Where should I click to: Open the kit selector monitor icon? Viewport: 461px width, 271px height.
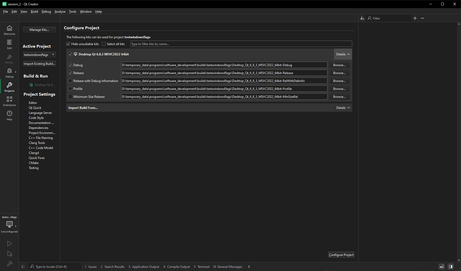(x=10, y=224)
